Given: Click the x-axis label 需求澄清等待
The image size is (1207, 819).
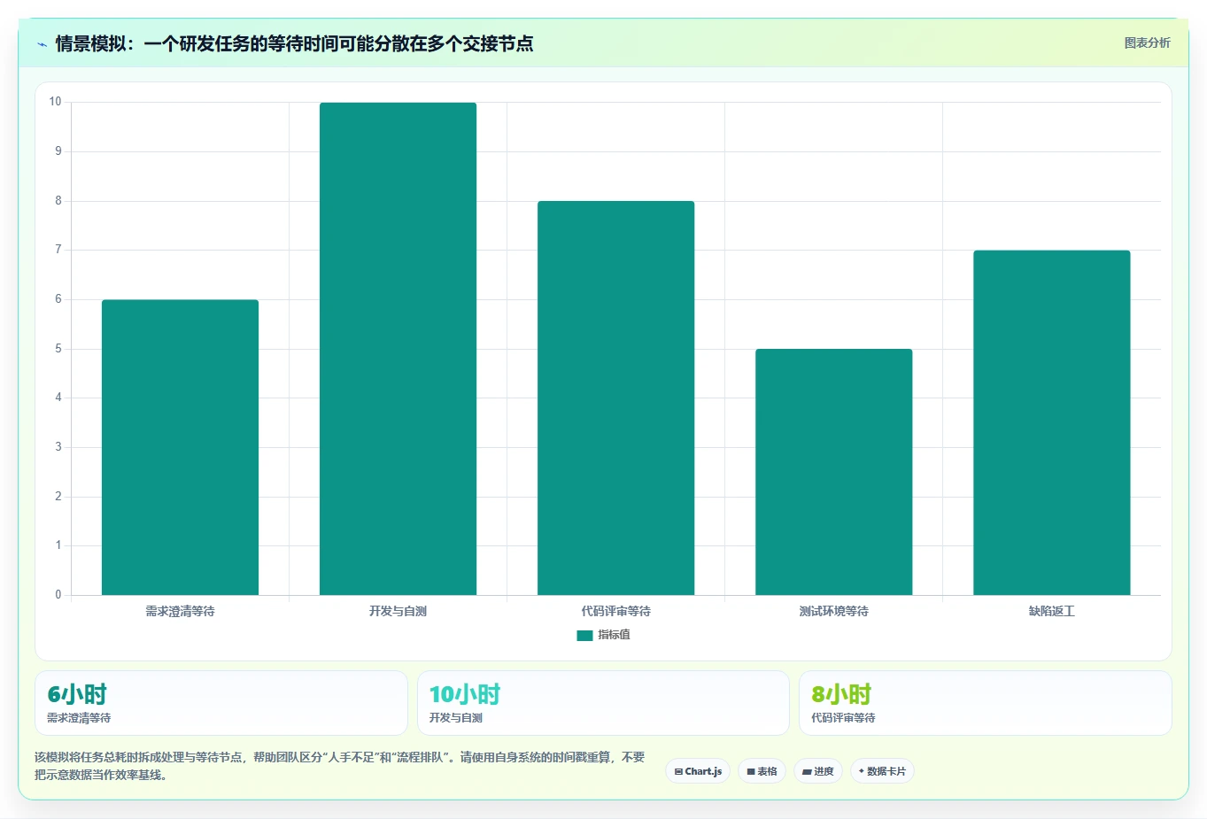Looking at the screenshot, I should tap(180, 611).
